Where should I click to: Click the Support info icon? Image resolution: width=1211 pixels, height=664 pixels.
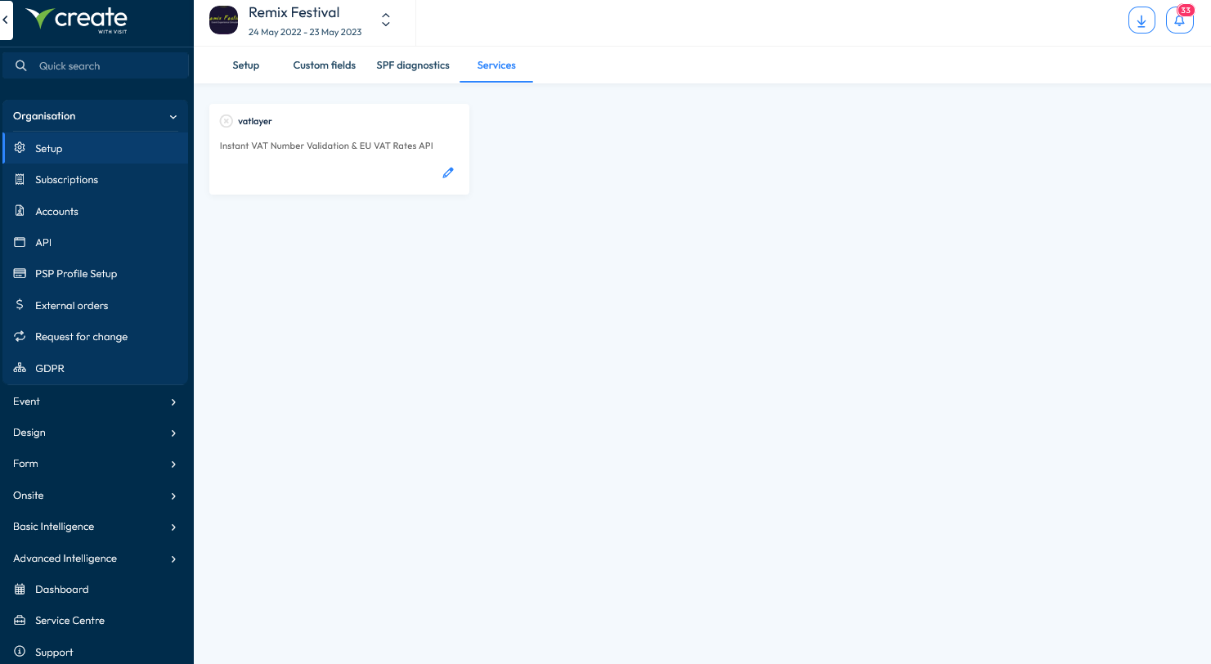20,652
